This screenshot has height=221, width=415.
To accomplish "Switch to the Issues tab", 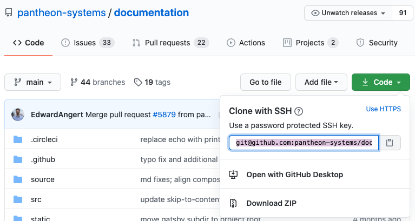I will pos(88,43).
